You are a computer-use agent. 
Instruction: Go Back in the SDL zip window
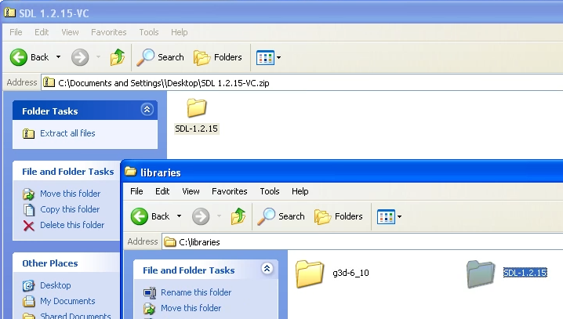coord(30,57)
